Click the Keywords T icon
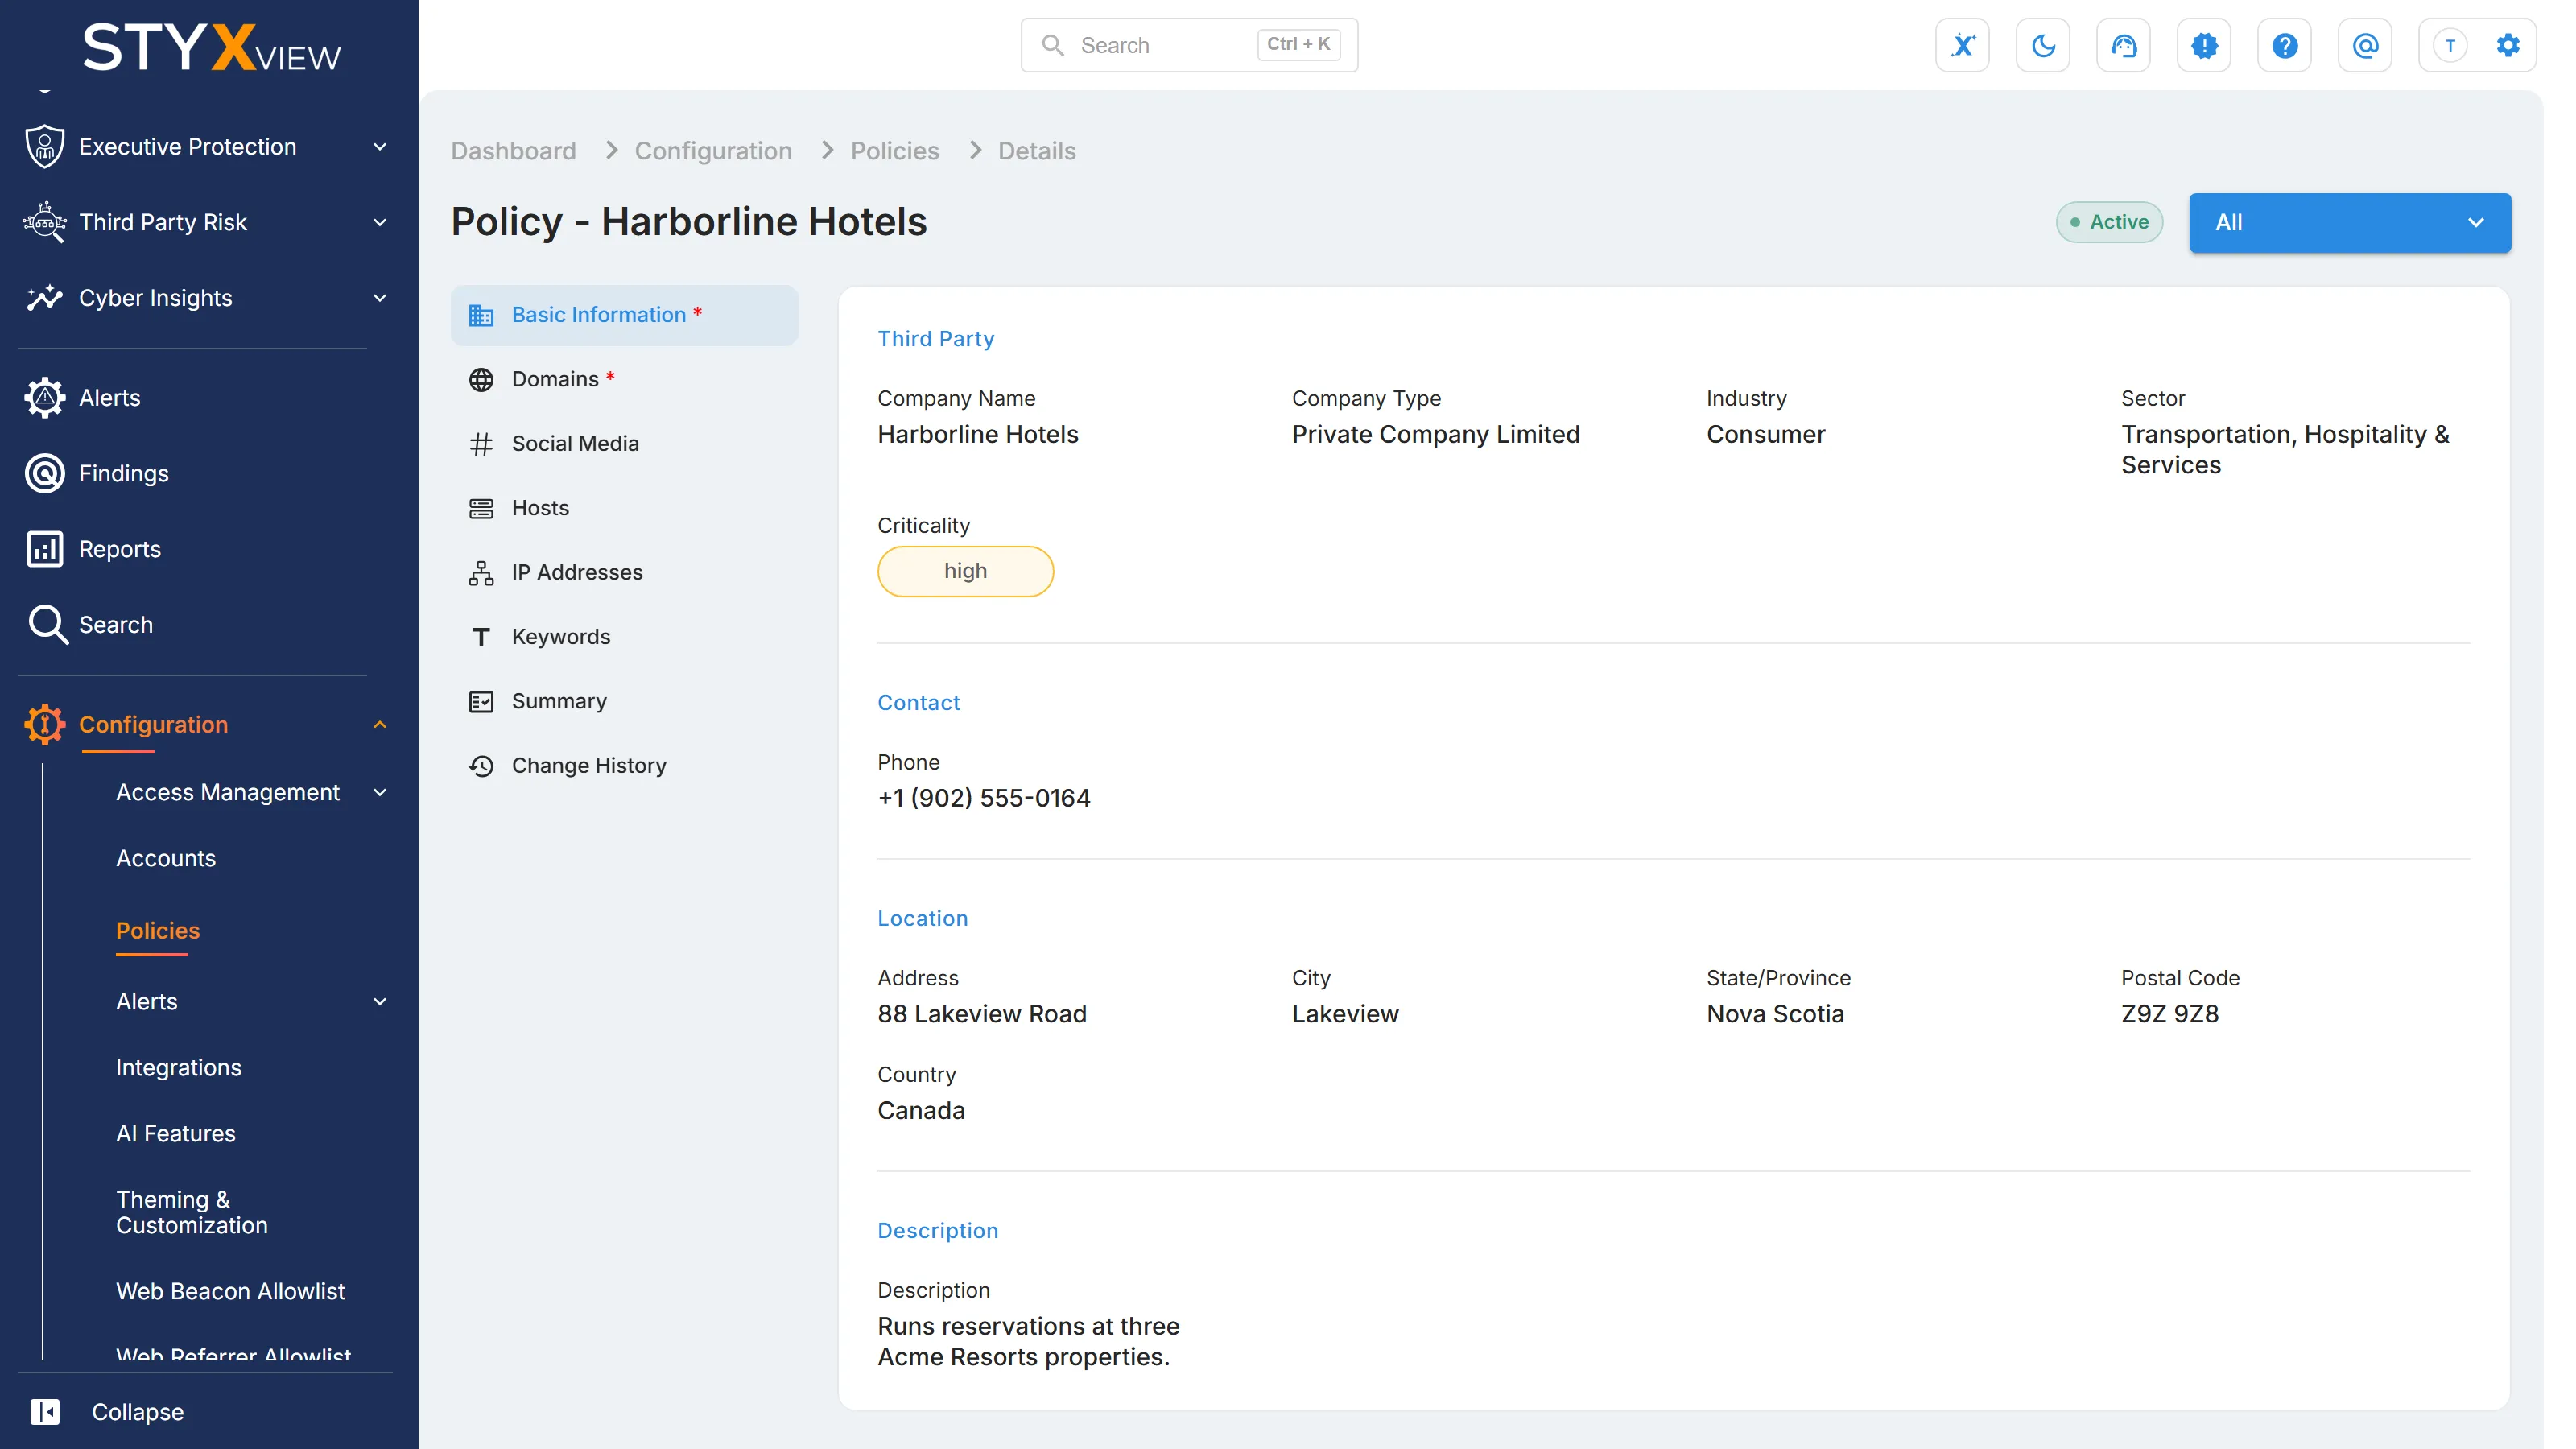This screenshot has height=1449, width=2576. [481, 637]
